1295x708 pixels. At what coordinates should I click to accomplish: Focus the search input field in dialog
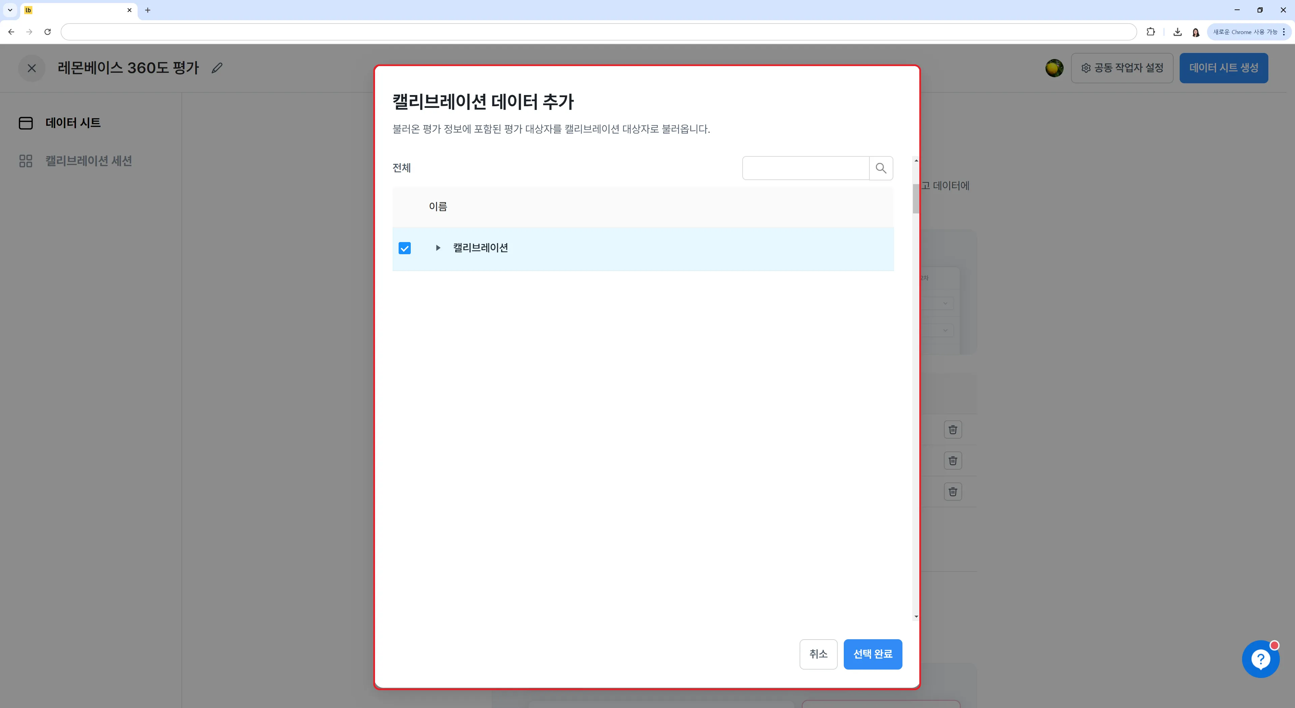pyautogui.click(x=806, y=168)
